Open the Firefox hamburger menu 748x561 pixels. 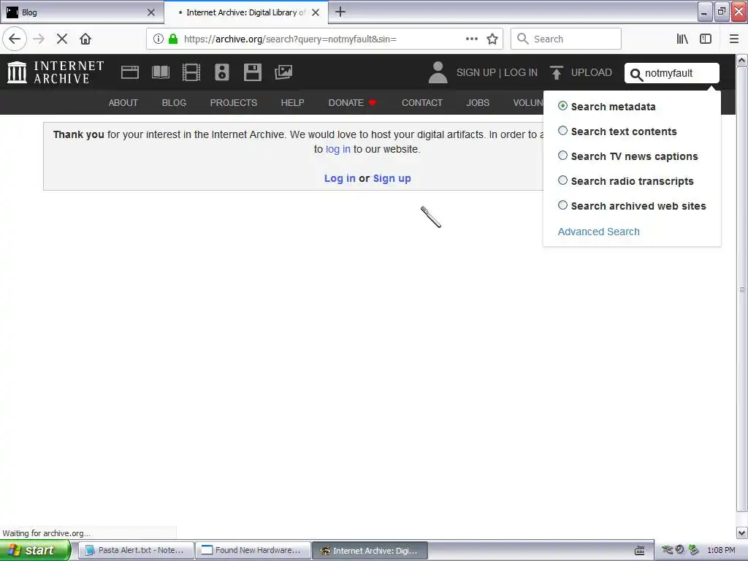[734, 39]
